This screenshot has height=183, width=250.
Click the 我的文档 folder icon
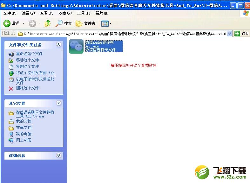click(x=11, y=122)
